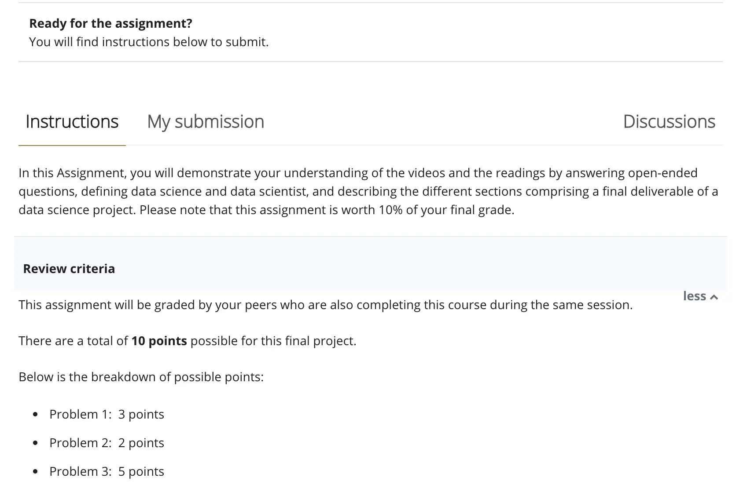
Task: Click "Below is the breakdown of possible points"
Action: click(x=141, y=377)
